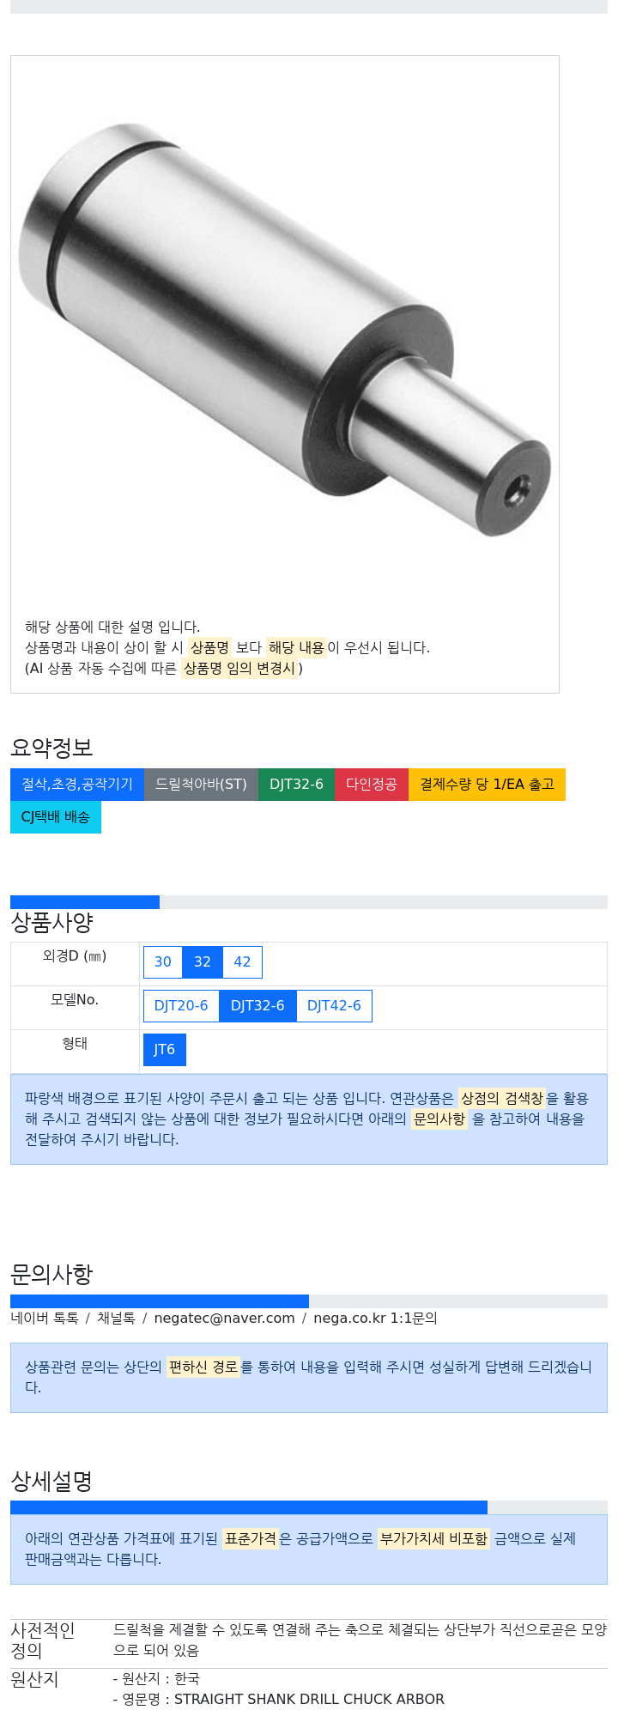Click the red 다인정공 brand tag

(372, 785)
